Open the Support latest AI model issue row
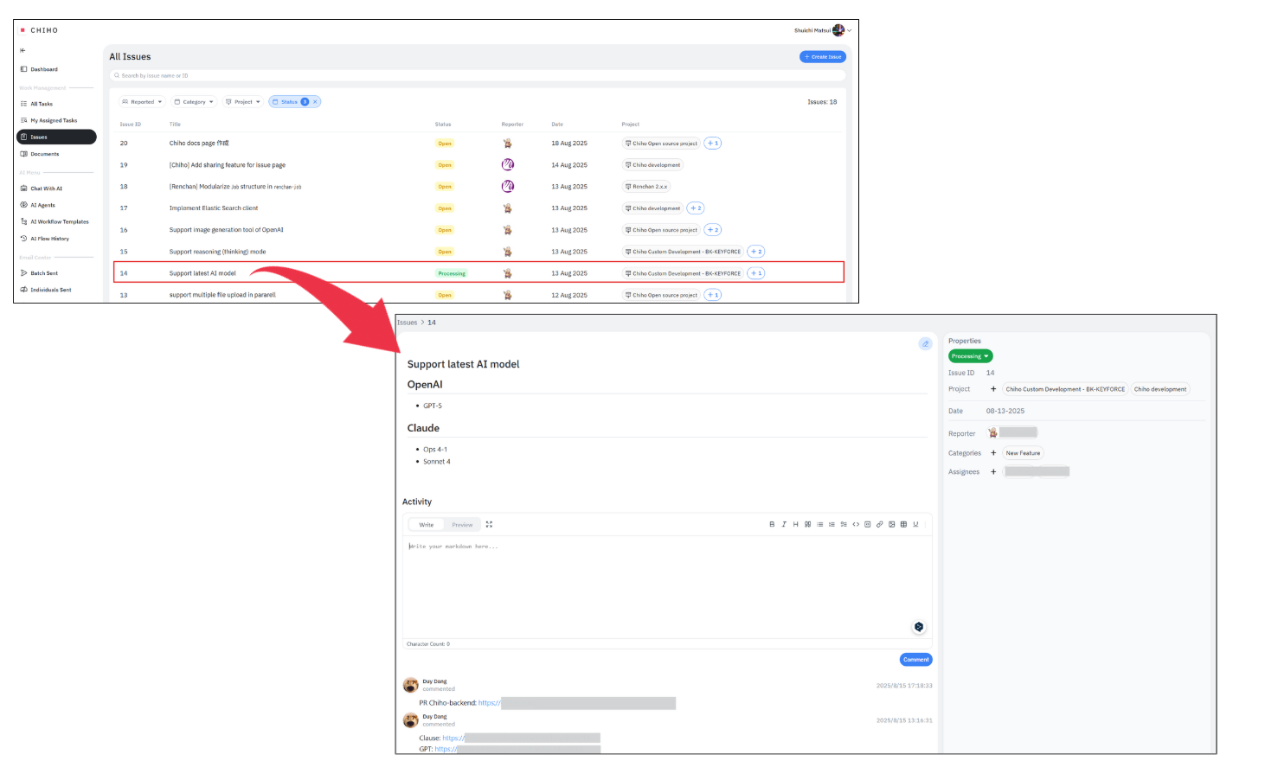The image size is (1278, 761). tap(202, 273)
